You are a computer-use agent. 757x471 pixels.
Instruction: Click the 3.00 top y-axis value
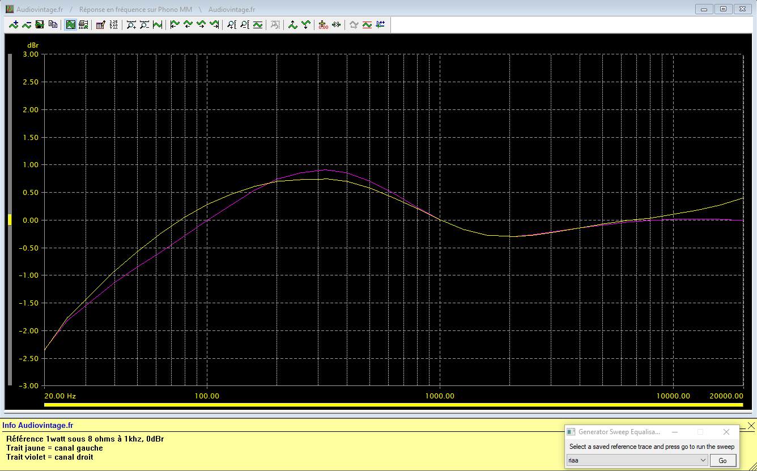coord(31,54)
